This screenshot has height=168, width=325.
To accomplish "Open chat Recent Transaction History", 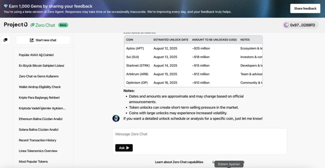I will [37, 140].
